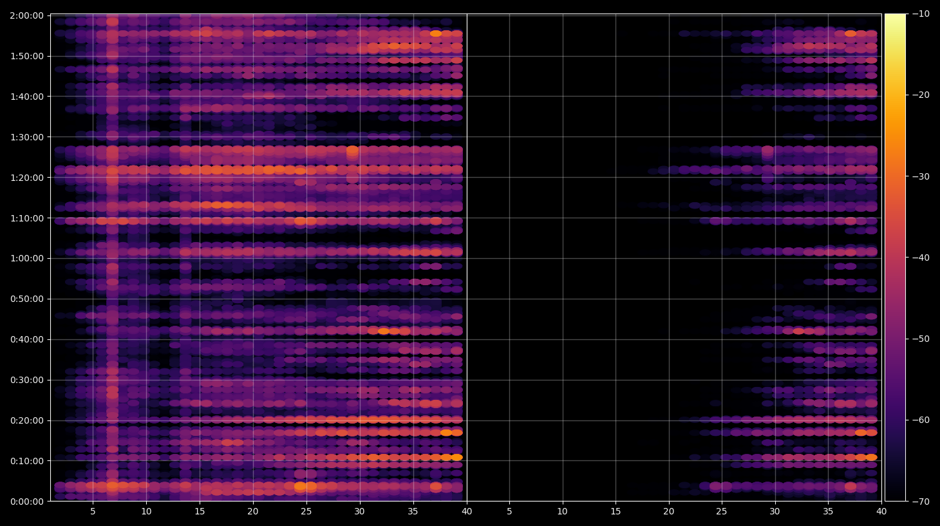Click the 0:50:00 y-axis tick label
The width and height of the screenshot is (940, 526).
coord(26,299)
